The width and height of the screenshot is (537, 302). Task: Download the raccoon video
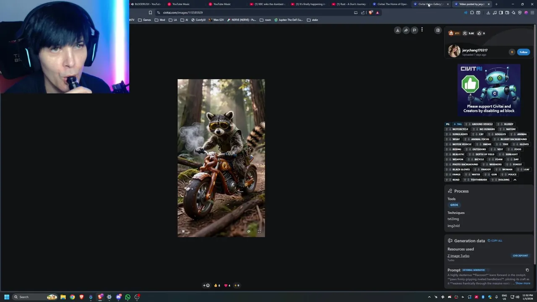(398, 30)
